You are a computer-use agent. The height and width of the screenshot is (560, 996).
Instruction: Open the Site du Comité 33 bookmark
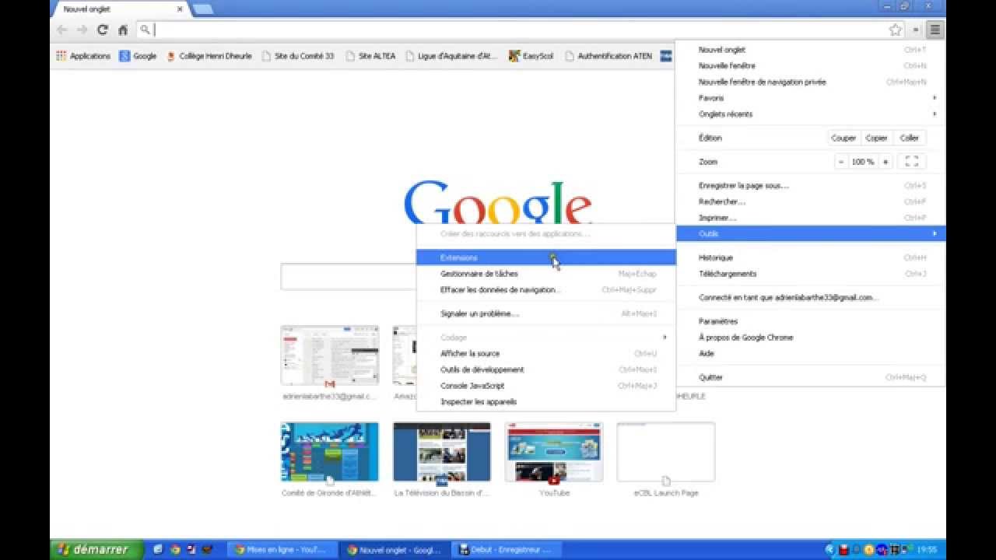298,56
